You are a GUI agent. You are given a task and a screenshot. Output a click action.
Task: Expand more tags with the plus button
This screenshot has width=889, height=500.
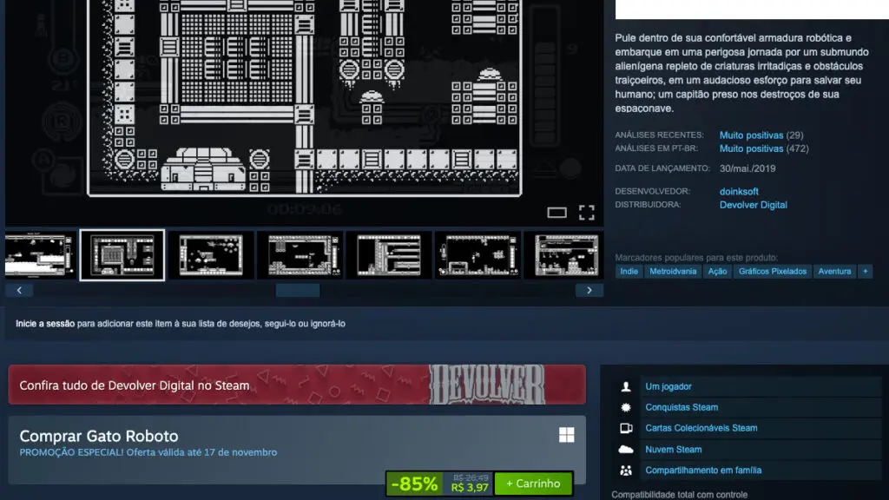click(865, 271)
